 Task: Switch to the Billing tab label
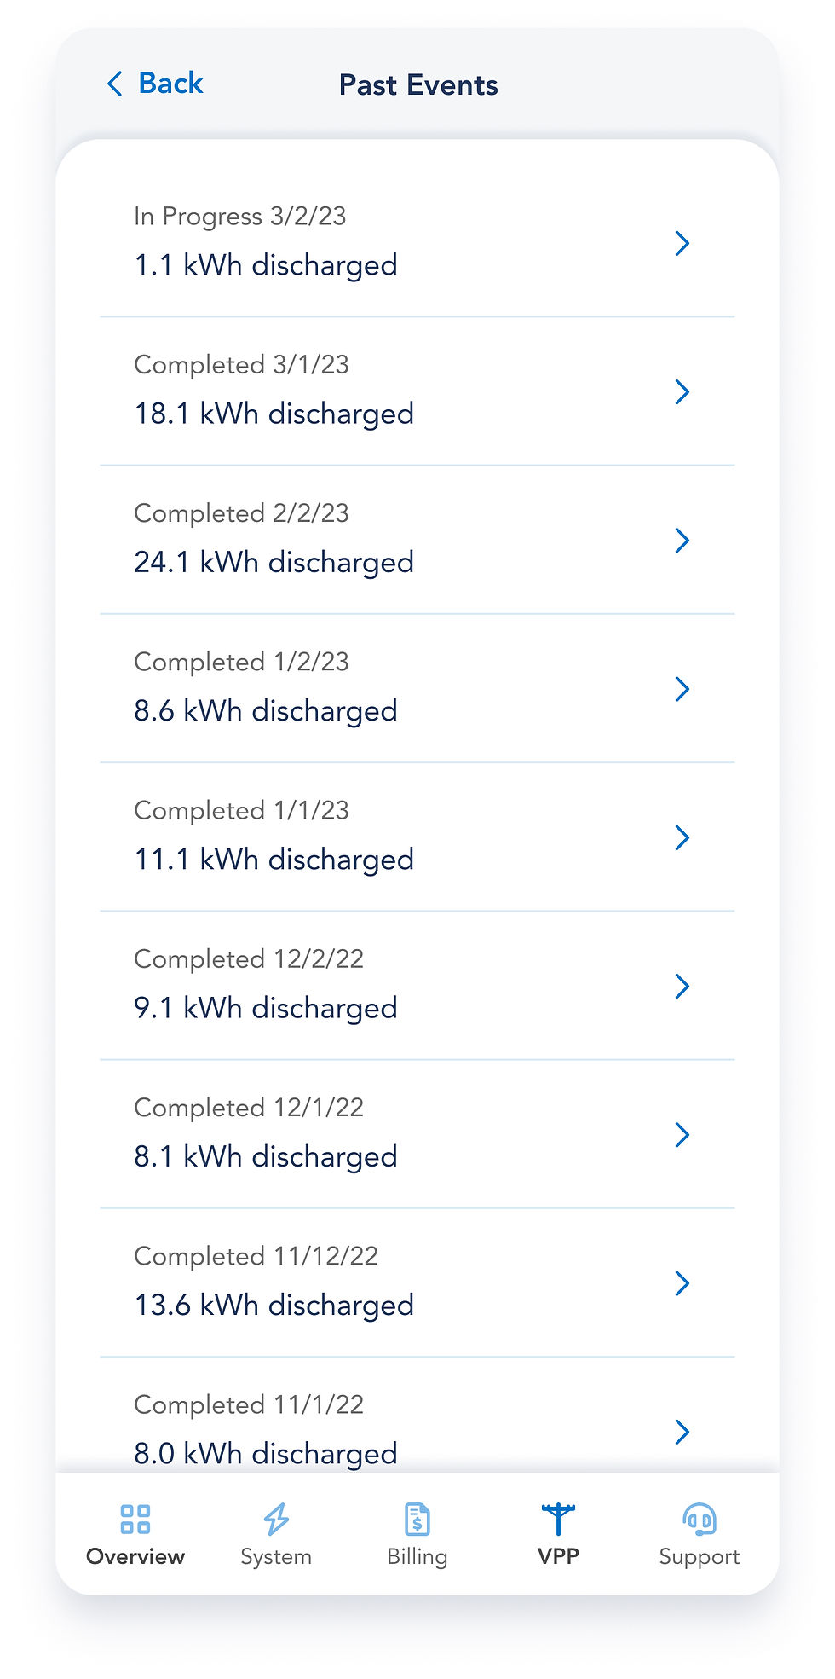coord(417,1556)
